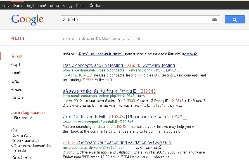Open กูรู in the top navigation bar
This screenshot has width=249, height=163.
point(70,6)
